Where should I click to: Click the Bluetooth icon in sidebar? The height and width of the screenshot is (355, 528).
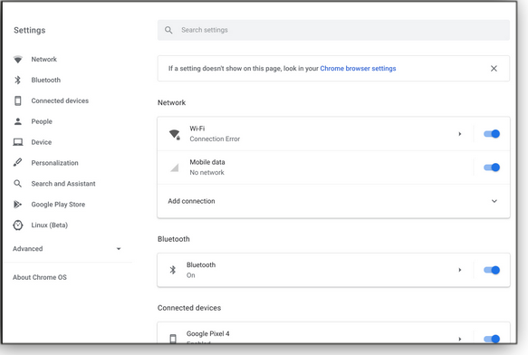point(18,81)
